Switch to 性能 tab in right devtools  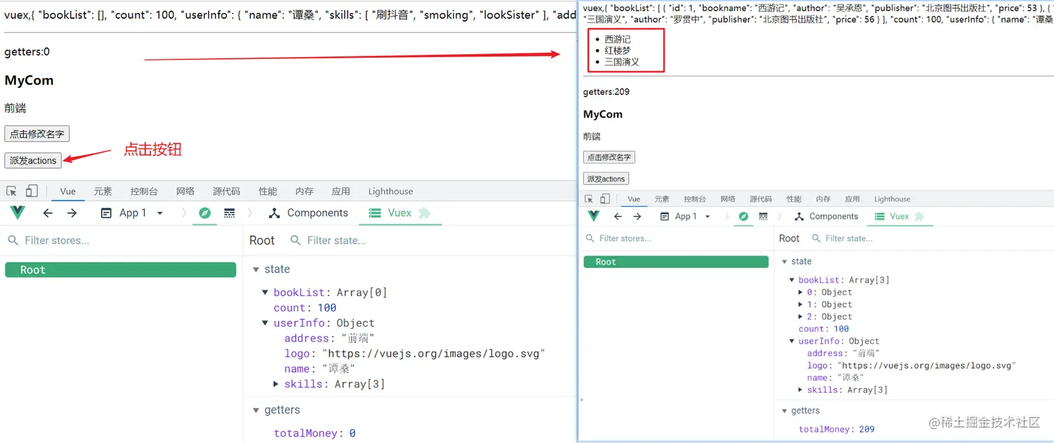coord(794,199)
